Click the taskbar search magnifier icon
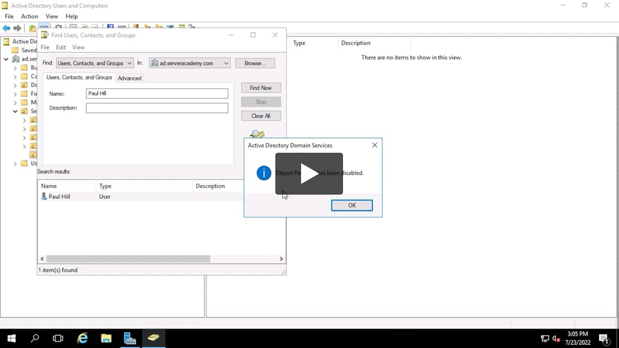The image size is (619, 348). [x=35, y=338]
